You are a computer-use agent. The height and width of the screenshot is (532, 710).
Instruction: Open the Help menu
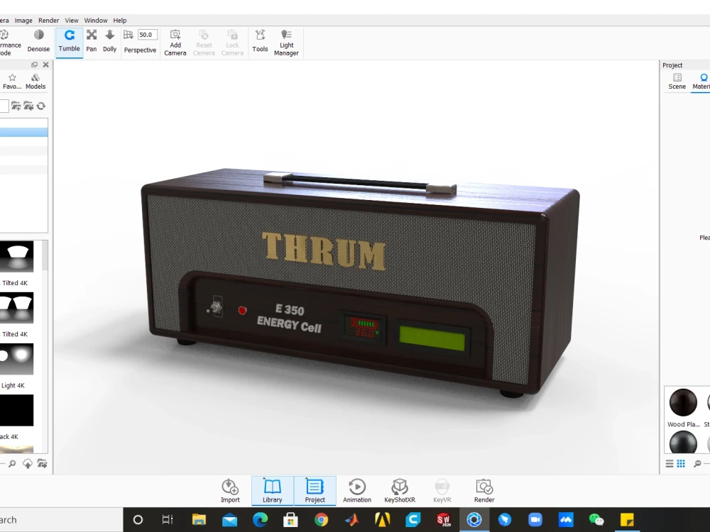pos(119,21)
